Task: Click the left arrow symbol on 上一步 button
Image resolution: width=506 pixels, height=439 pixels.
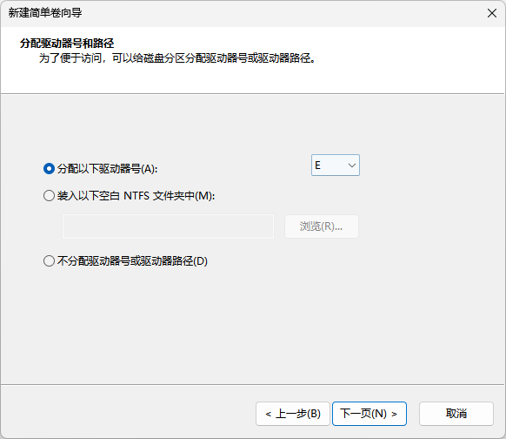Action: pyautogui.click(x=268, y=414)
